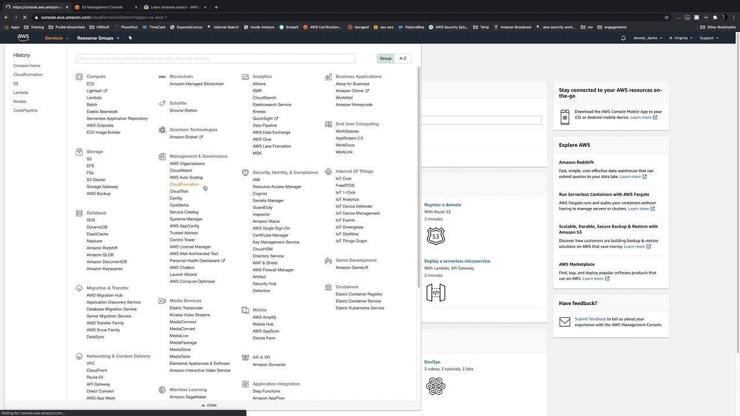Click the Database category icon
This screenshot has height=416, width=740.
click(x=79, y=213)
